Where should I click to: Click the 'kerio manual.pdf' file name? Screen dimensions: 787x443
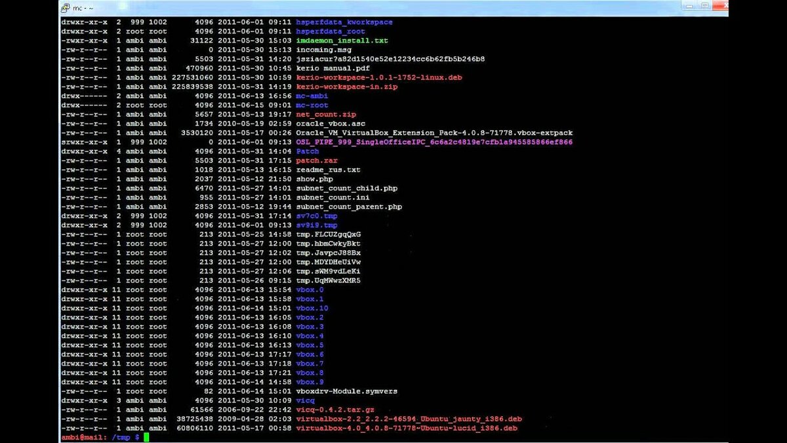tap(333, 68)
